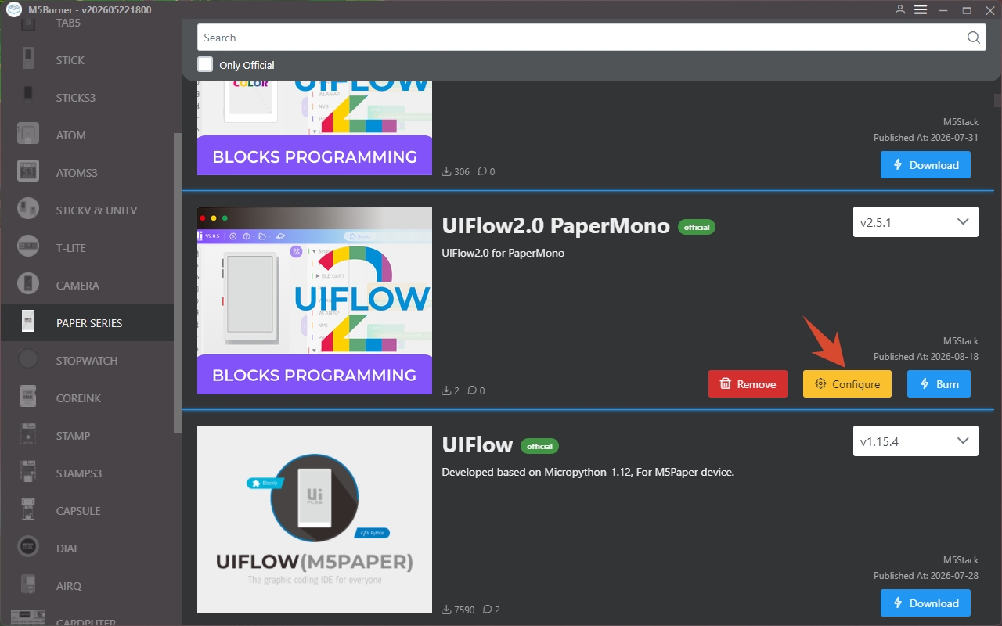Open the CAPSULE category
Screen dimensions: 1002x626
tap(87, 510)
